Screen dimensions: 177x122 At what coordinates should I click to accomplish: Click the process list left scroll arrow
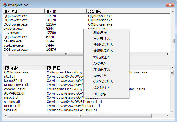pos(5,54)
